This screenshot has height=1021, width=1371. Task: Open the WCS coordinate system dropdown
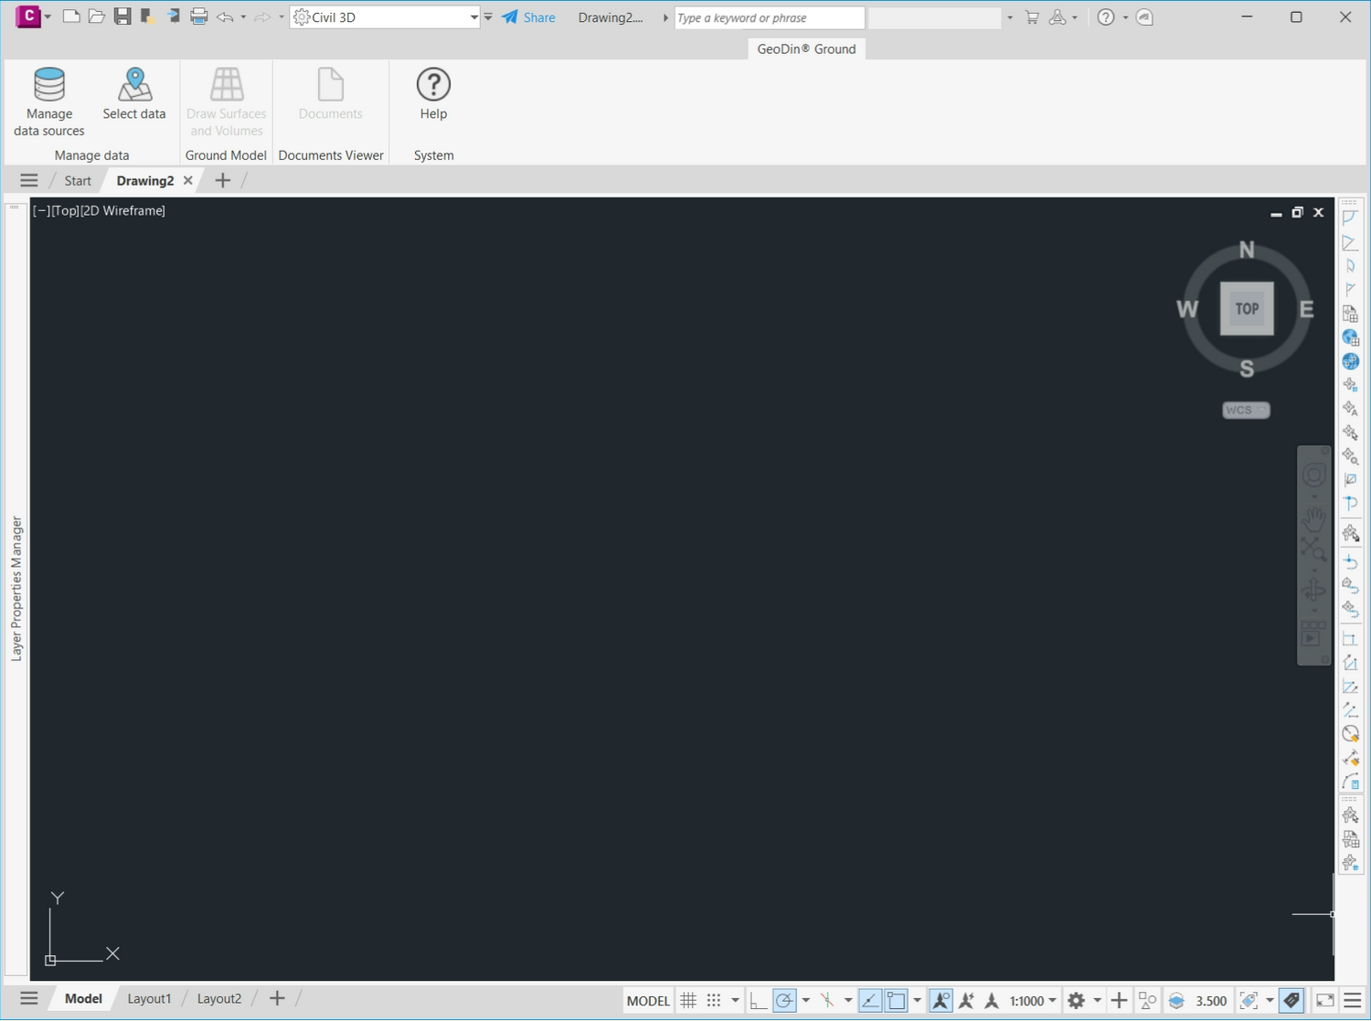click(1246, 410)
